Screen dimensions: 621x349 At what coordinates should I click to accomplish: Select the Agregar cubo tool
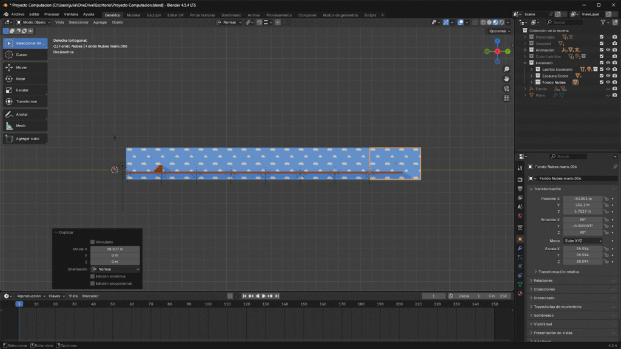point(24,139)
